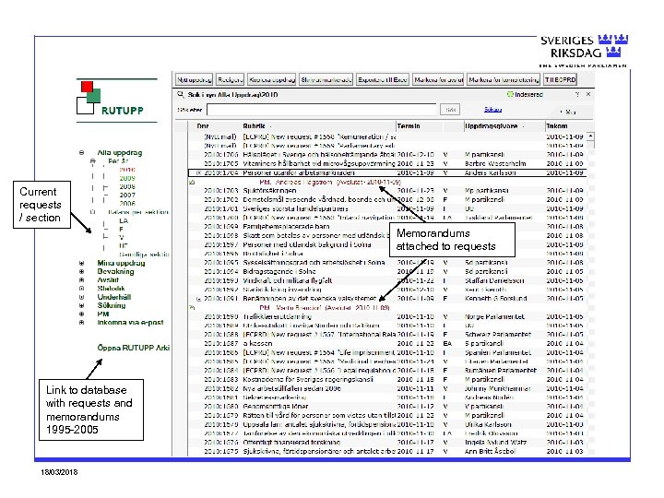Click 'Anders Karlsson' in Uppdragsgivare column
The height and width of the screenshot is (498, 664).
491,172
